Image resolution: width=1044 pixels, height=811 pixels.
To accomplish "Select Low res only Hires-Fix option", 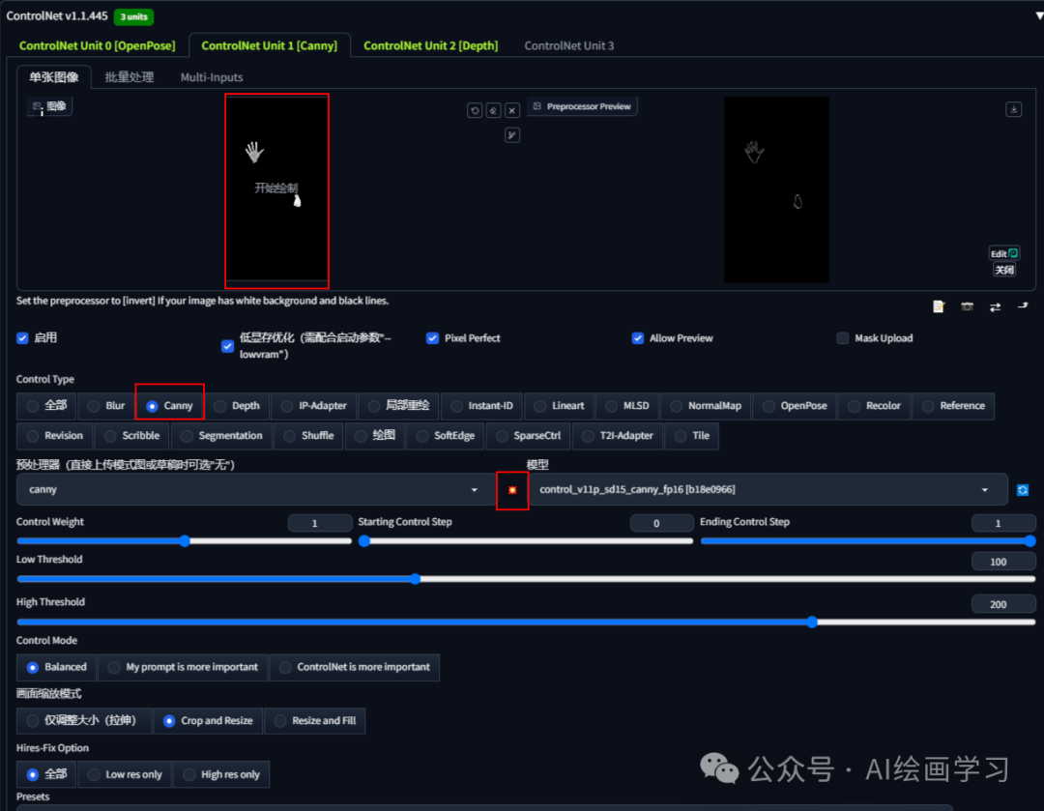I will [125, 774].
